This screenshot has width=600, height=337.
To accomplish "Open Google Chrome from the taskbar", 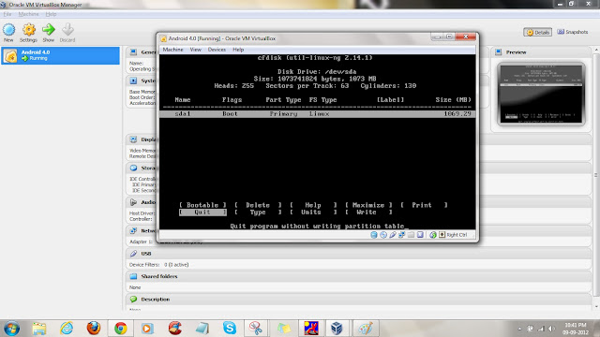I will 121,329.
